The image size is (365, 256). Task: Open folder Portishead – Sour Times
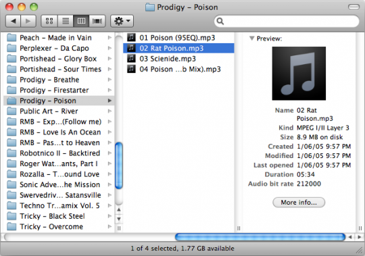59,69
